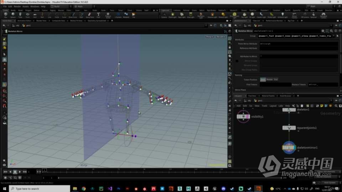The height and width of the screenshot is (192, 342).
Task: Switch to the Geometry Spreadsheet tab
Action: [97, 21]
